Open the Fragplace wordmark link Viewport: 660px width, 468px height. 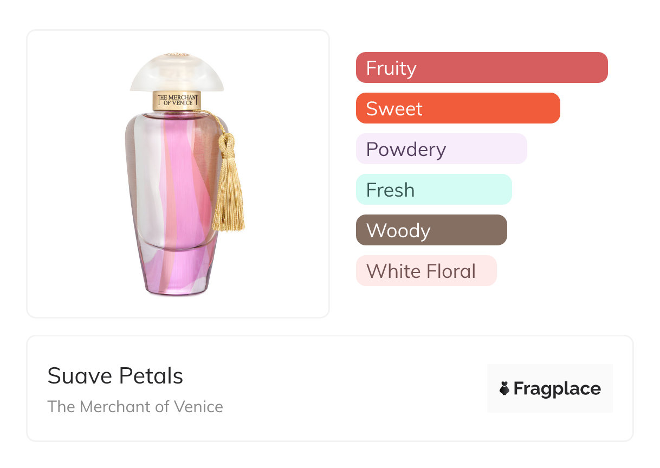pos(557,388)
